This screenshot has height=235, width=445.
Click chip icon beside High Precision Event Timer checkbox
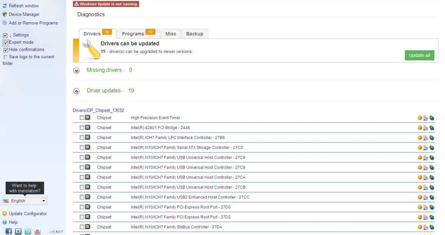pyautogui.click(x=88, y=117)
